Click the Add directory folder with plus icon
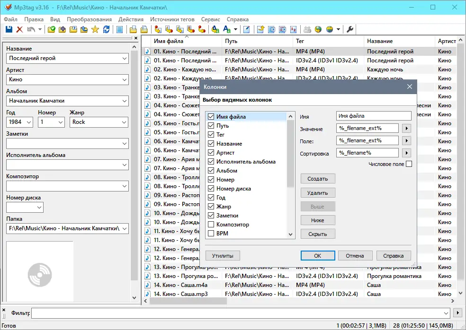Viewport: 466px width, 330px height. tap(62, 29)
